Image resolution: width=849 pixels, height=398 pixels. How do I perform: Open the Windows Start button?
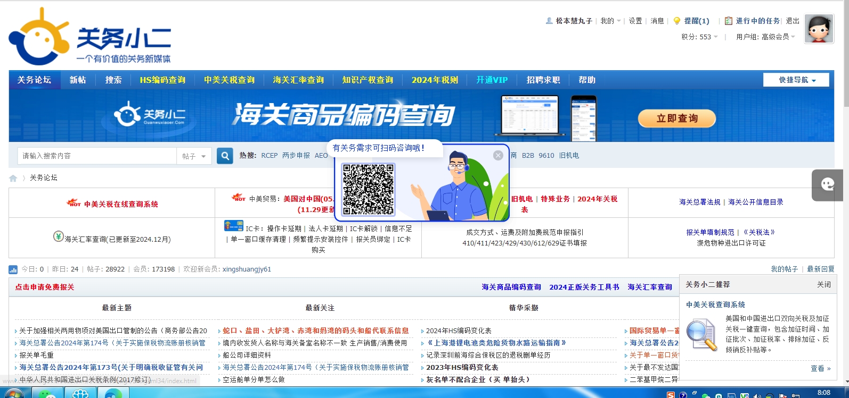tap(14, 393)
